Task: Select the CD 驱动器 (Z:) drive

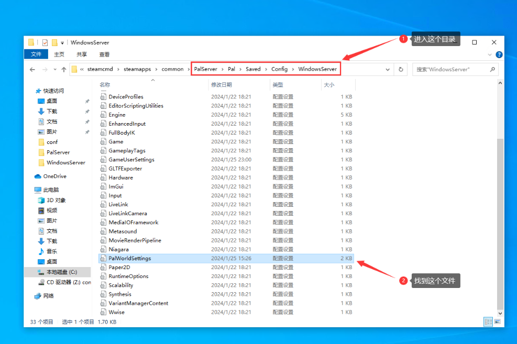Action: pos(69,282)
